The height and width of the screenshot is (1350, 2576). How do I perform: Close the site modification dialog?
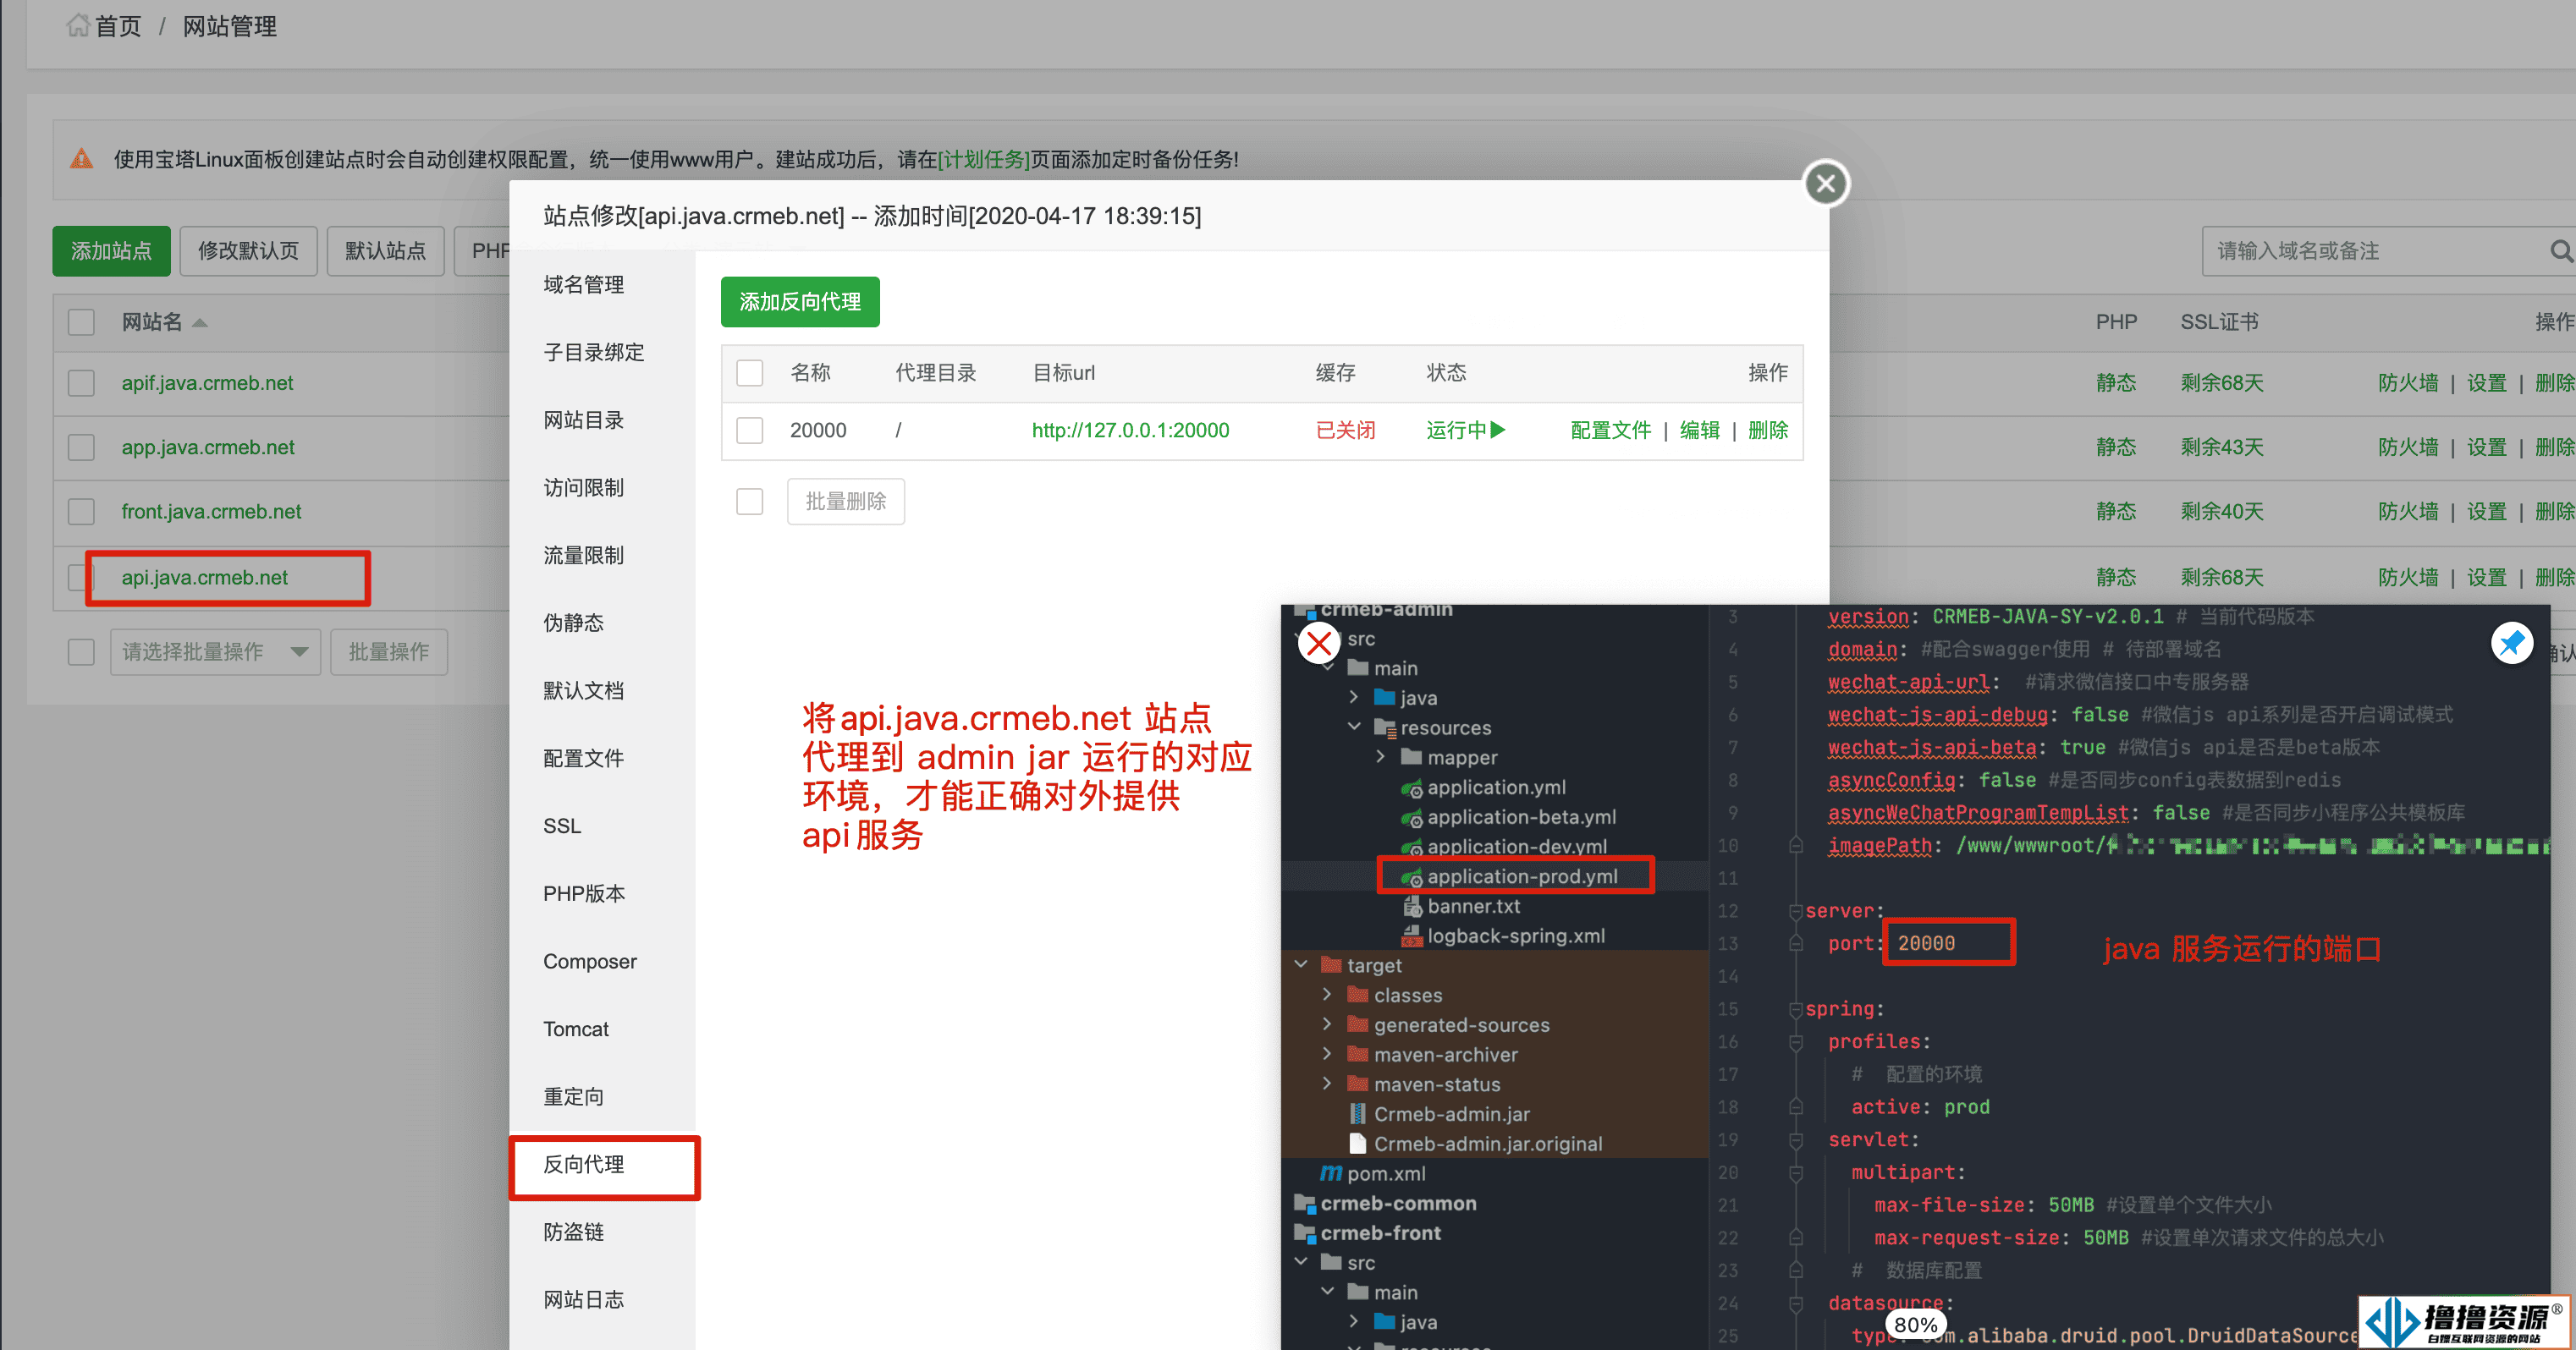(1826, 184)
